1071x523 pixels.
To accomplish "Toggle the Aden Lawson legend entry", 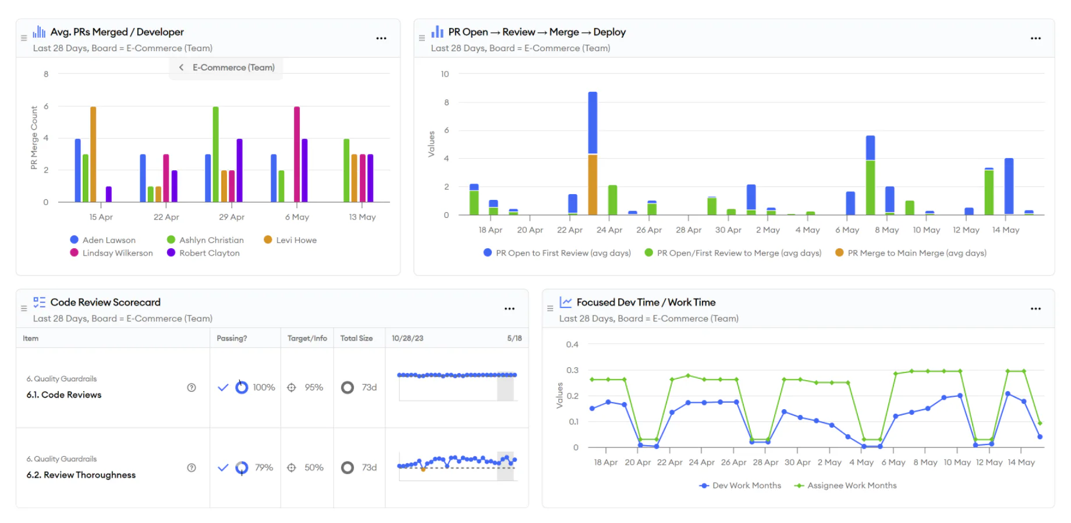I will coord(103,239).
